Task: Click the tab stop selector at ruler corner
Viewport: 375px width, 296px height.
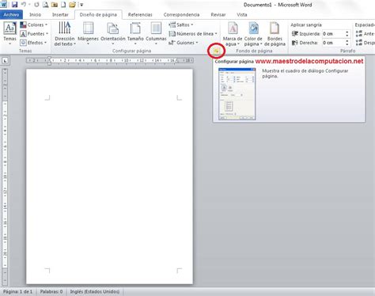Action: tap(5, 61)
